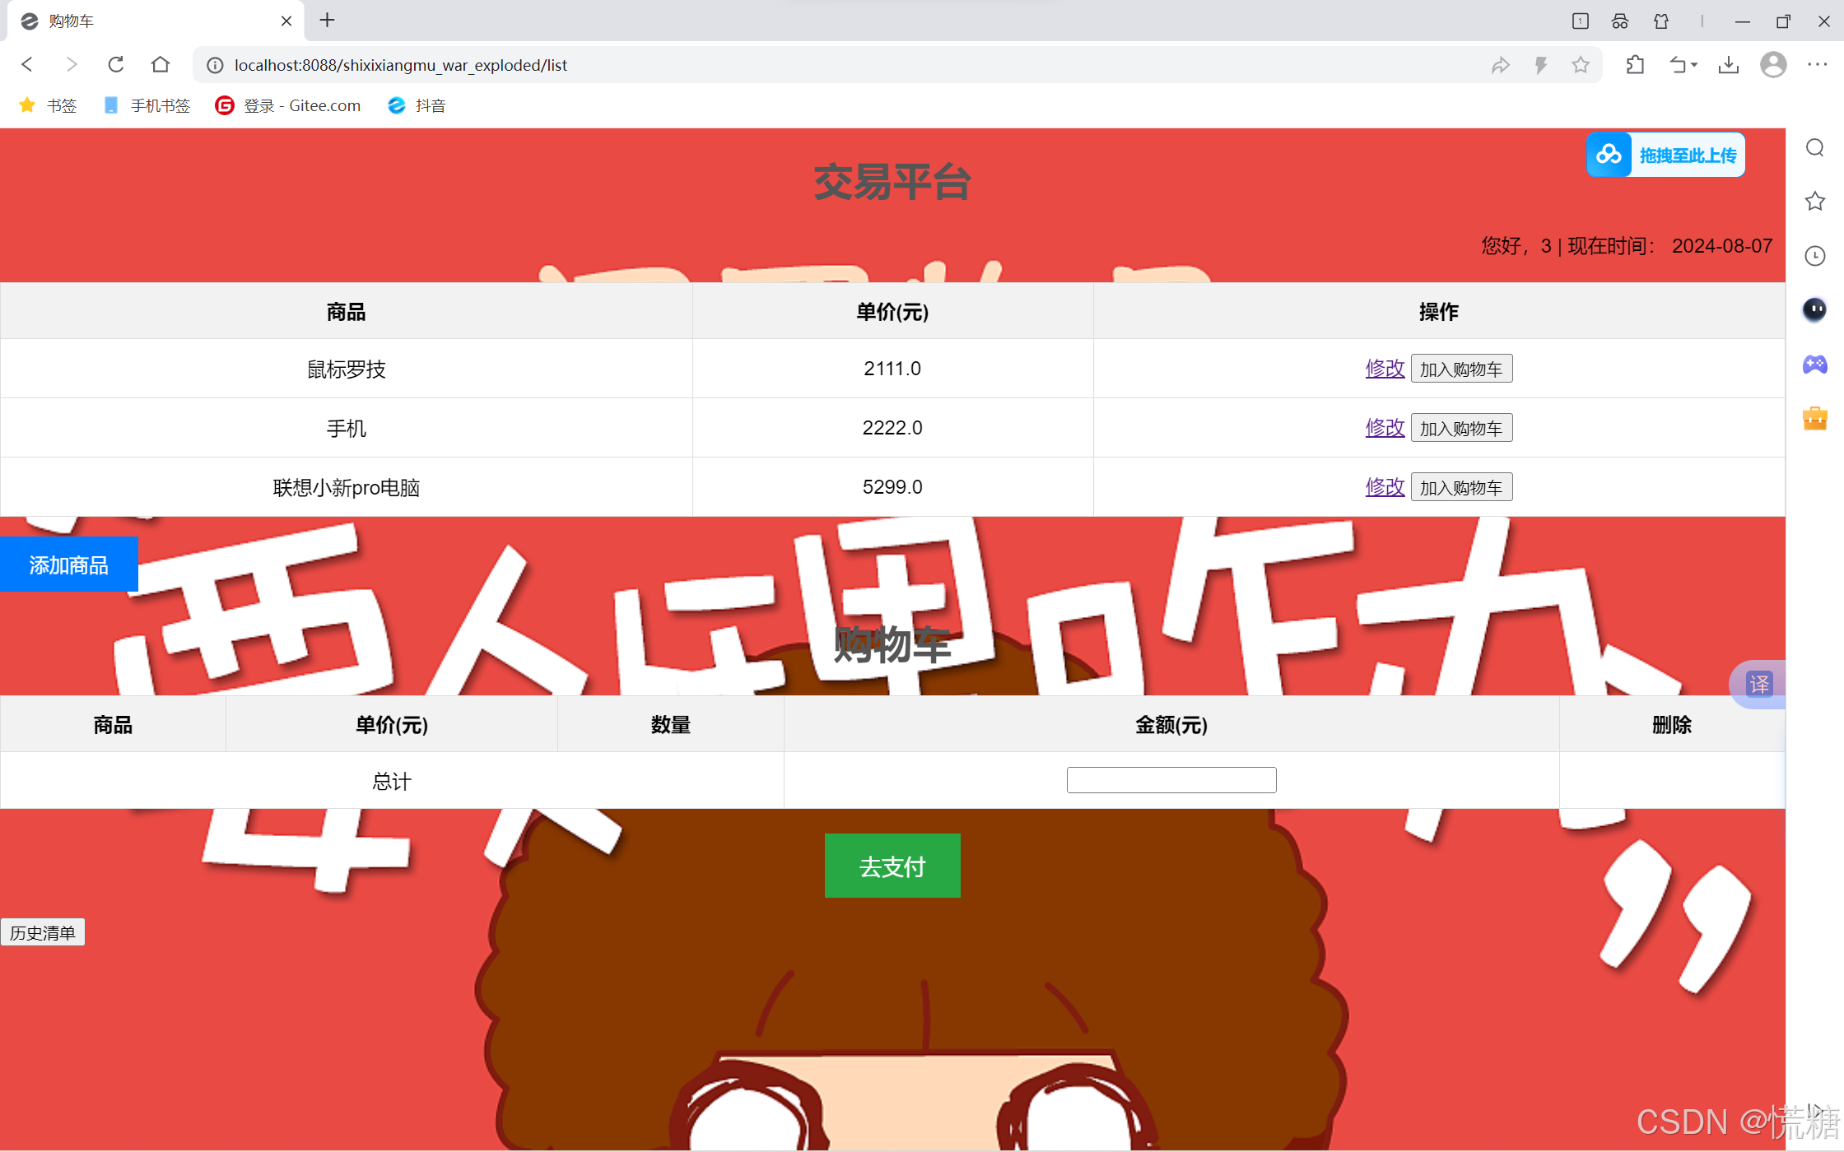Open the sidebar favorites star
Image resolution: width=1844 pixels, height=1152 pixels.
click(x=1815, y=202)
